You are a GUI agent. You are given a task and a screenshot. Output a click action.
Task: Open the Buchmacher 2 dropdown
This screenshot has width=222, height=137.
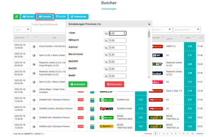pyautogui.click(x=187, y=30)
